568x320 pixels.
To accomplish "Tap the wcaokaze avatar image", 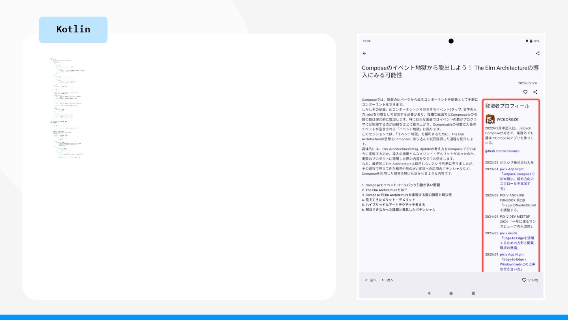I will pos(490,119).
